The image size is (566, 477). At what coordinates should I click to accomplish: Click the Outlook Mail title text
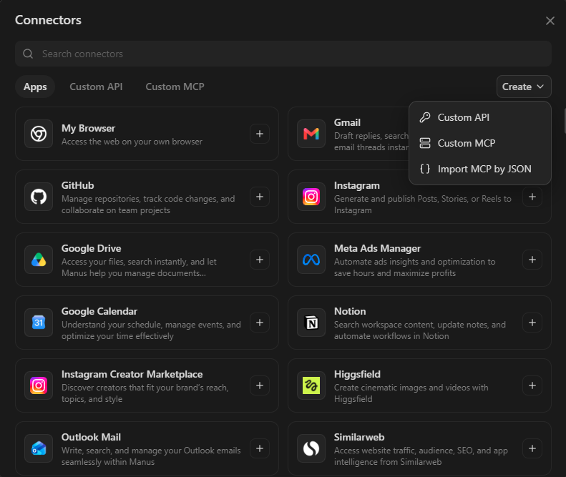(x=91, y=437)
